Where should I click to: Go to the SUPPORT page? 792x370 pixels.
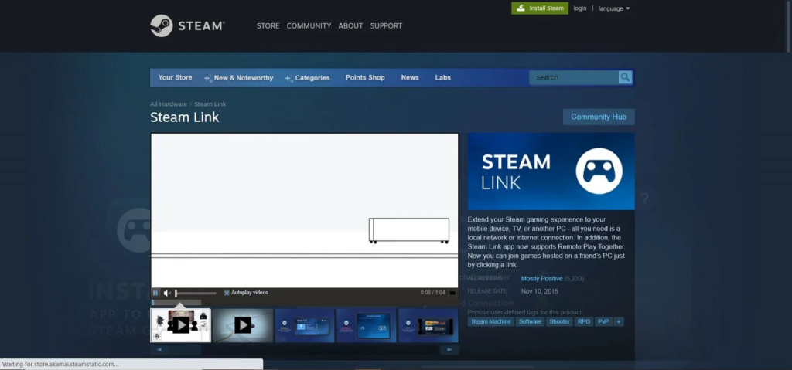[x=386, y=25]
